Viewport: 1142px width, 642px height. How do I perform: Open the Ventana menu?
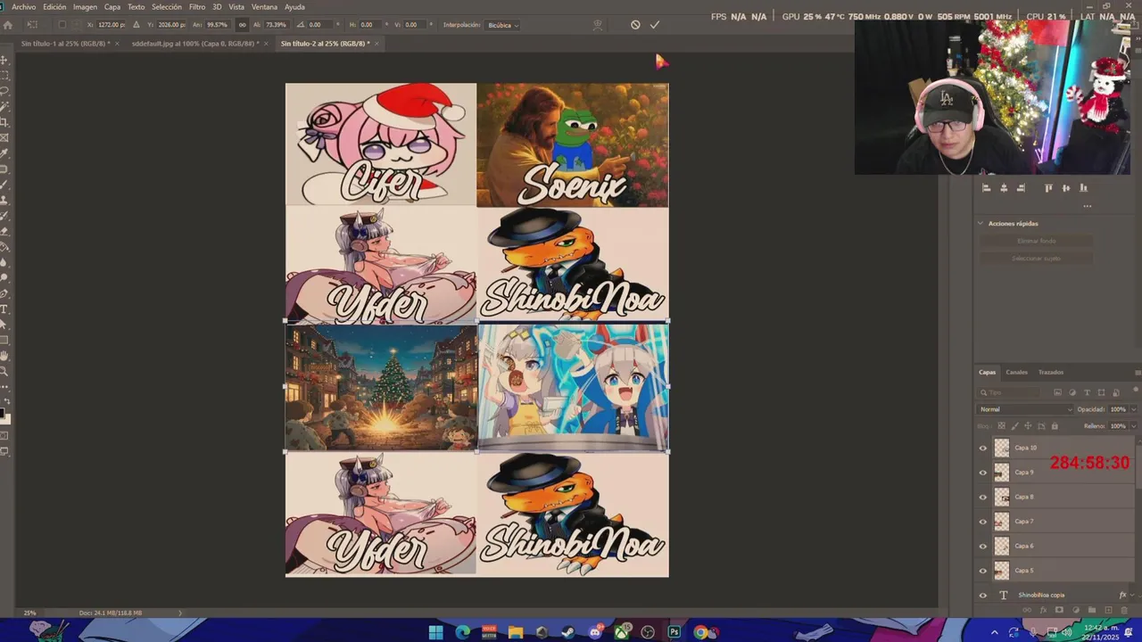pyautogui.click(x=264, y=7)
